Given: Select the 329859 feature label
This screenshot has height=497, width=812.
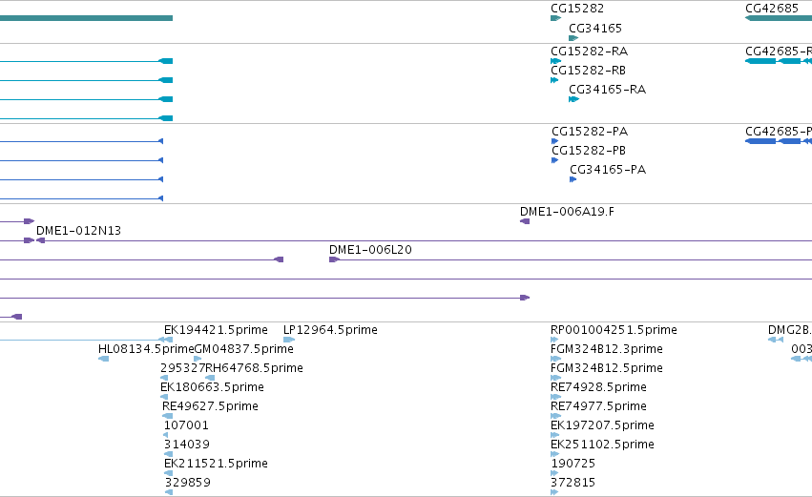Looking at the screenshot, I should tap(188, 483).
